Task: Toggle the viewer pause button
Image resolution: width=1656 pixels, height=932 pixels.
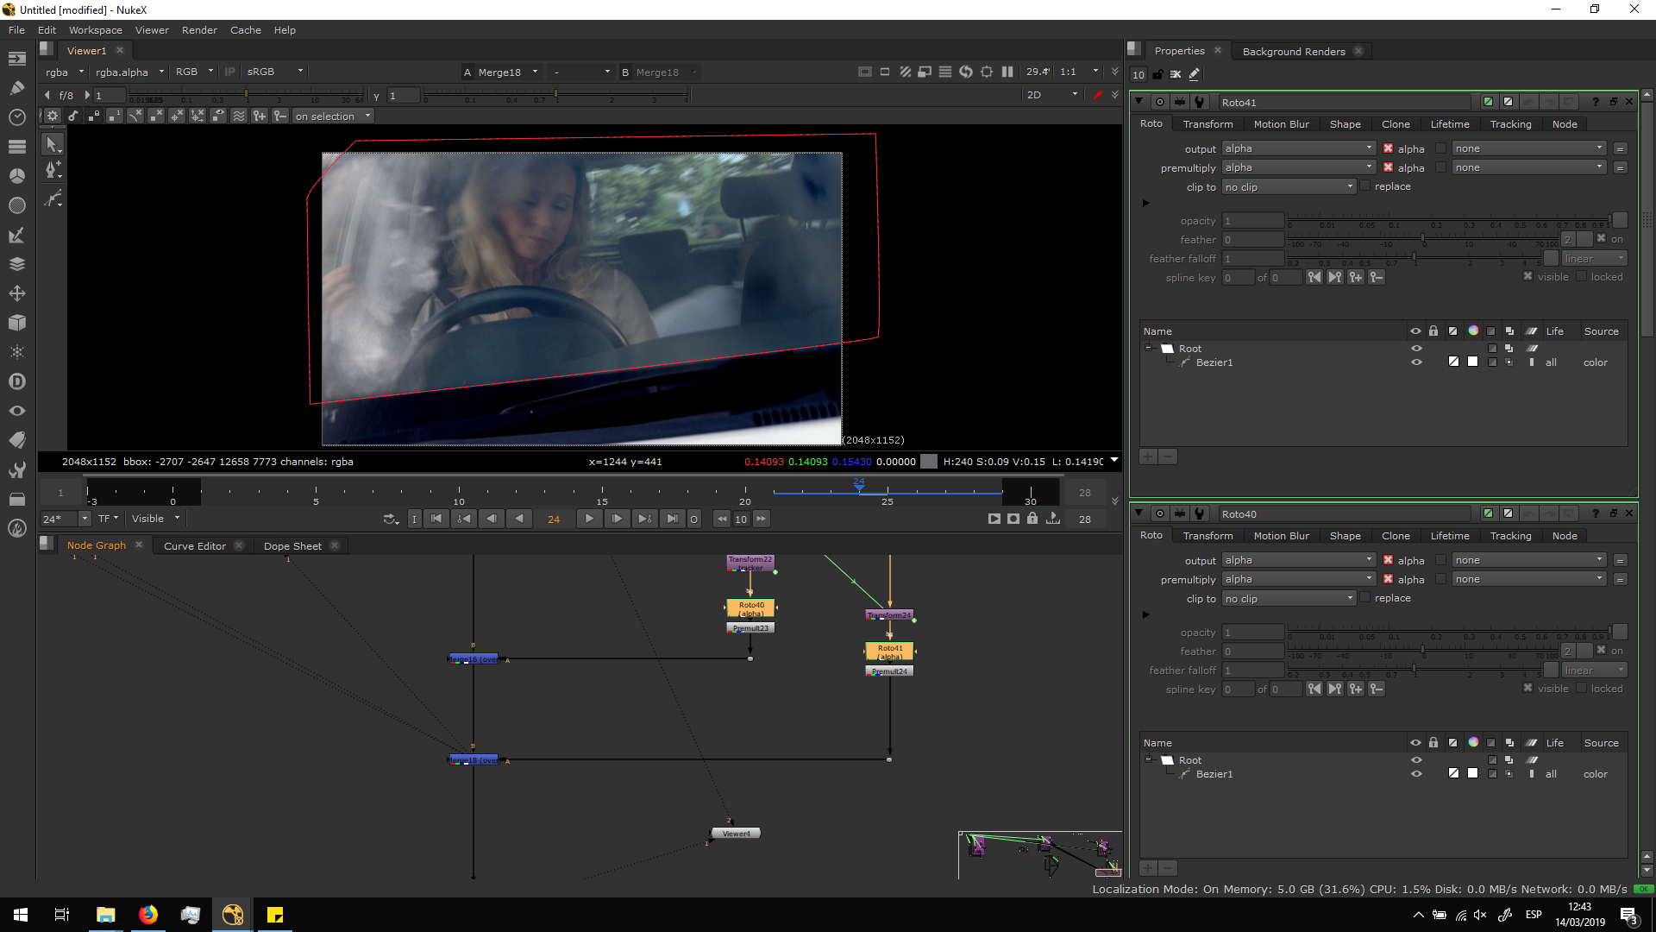Action: point(1007,72)
